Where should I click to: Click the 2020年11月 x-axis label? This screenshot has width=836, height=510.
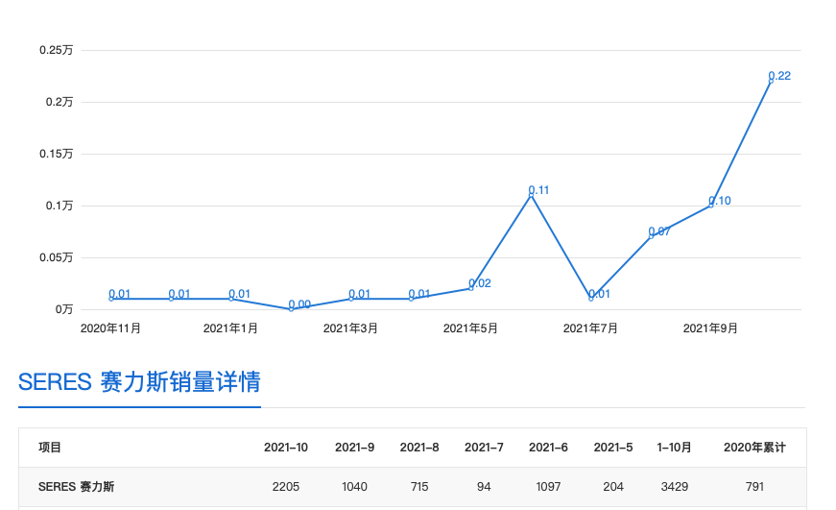pyautogui.click(x=110, y=328)
